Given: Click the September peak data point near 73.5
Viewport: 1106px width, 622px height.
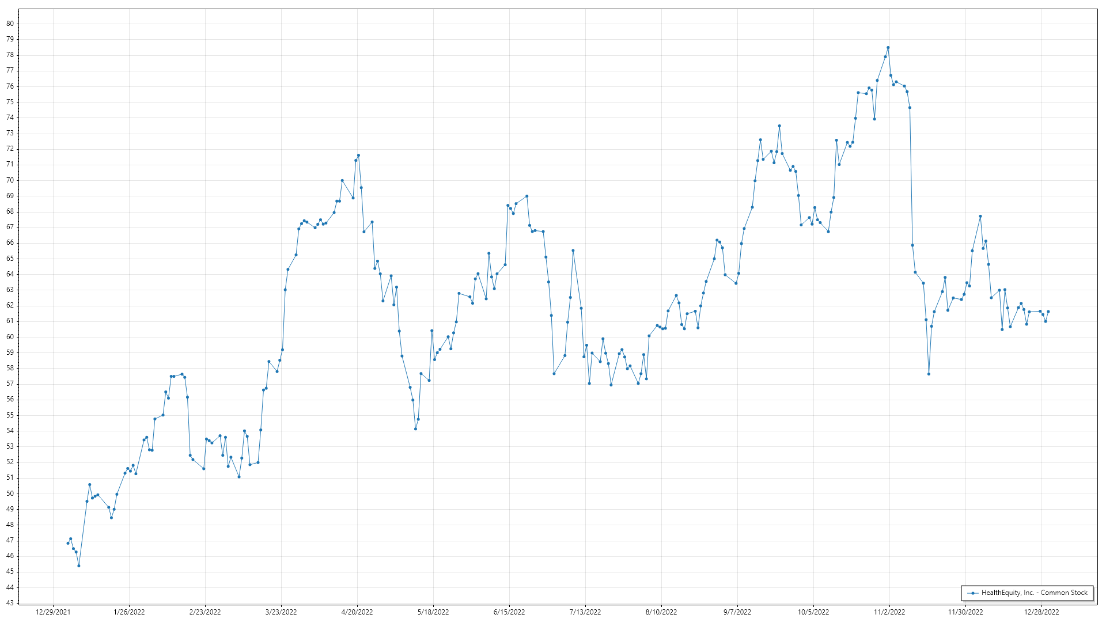Looking at the screenshot, I should tap(779, 126).
